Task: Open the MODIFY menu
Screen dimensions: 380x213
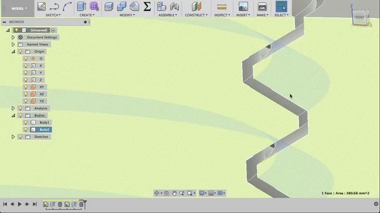Action: coord(127,15)
